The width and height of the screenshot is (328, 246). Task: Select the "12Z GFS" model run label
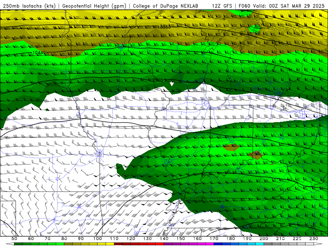222,6
